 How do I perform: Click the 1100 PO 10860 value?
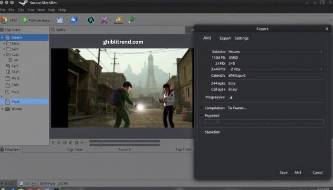pos(233,58)
